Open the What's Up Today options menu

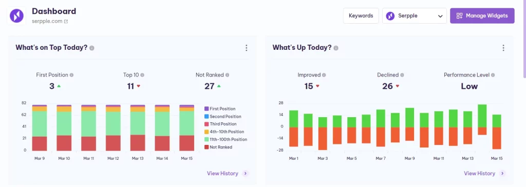click(x=503, y=48)
